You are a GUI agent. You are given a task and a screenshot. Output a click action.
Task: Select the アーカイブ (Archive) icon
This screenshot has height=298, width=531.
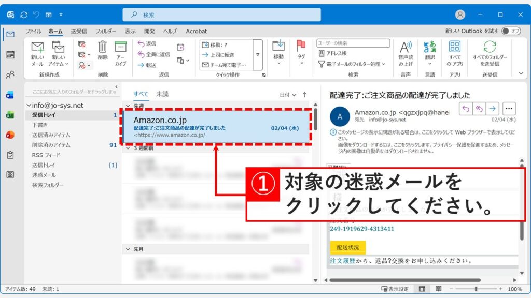click(x=121, y=49)
